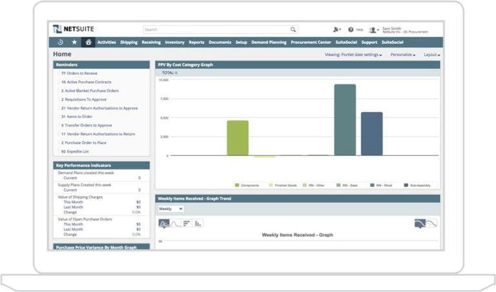
Task: Toggle the graph trend view icon
Action: [x=426, y=223]
